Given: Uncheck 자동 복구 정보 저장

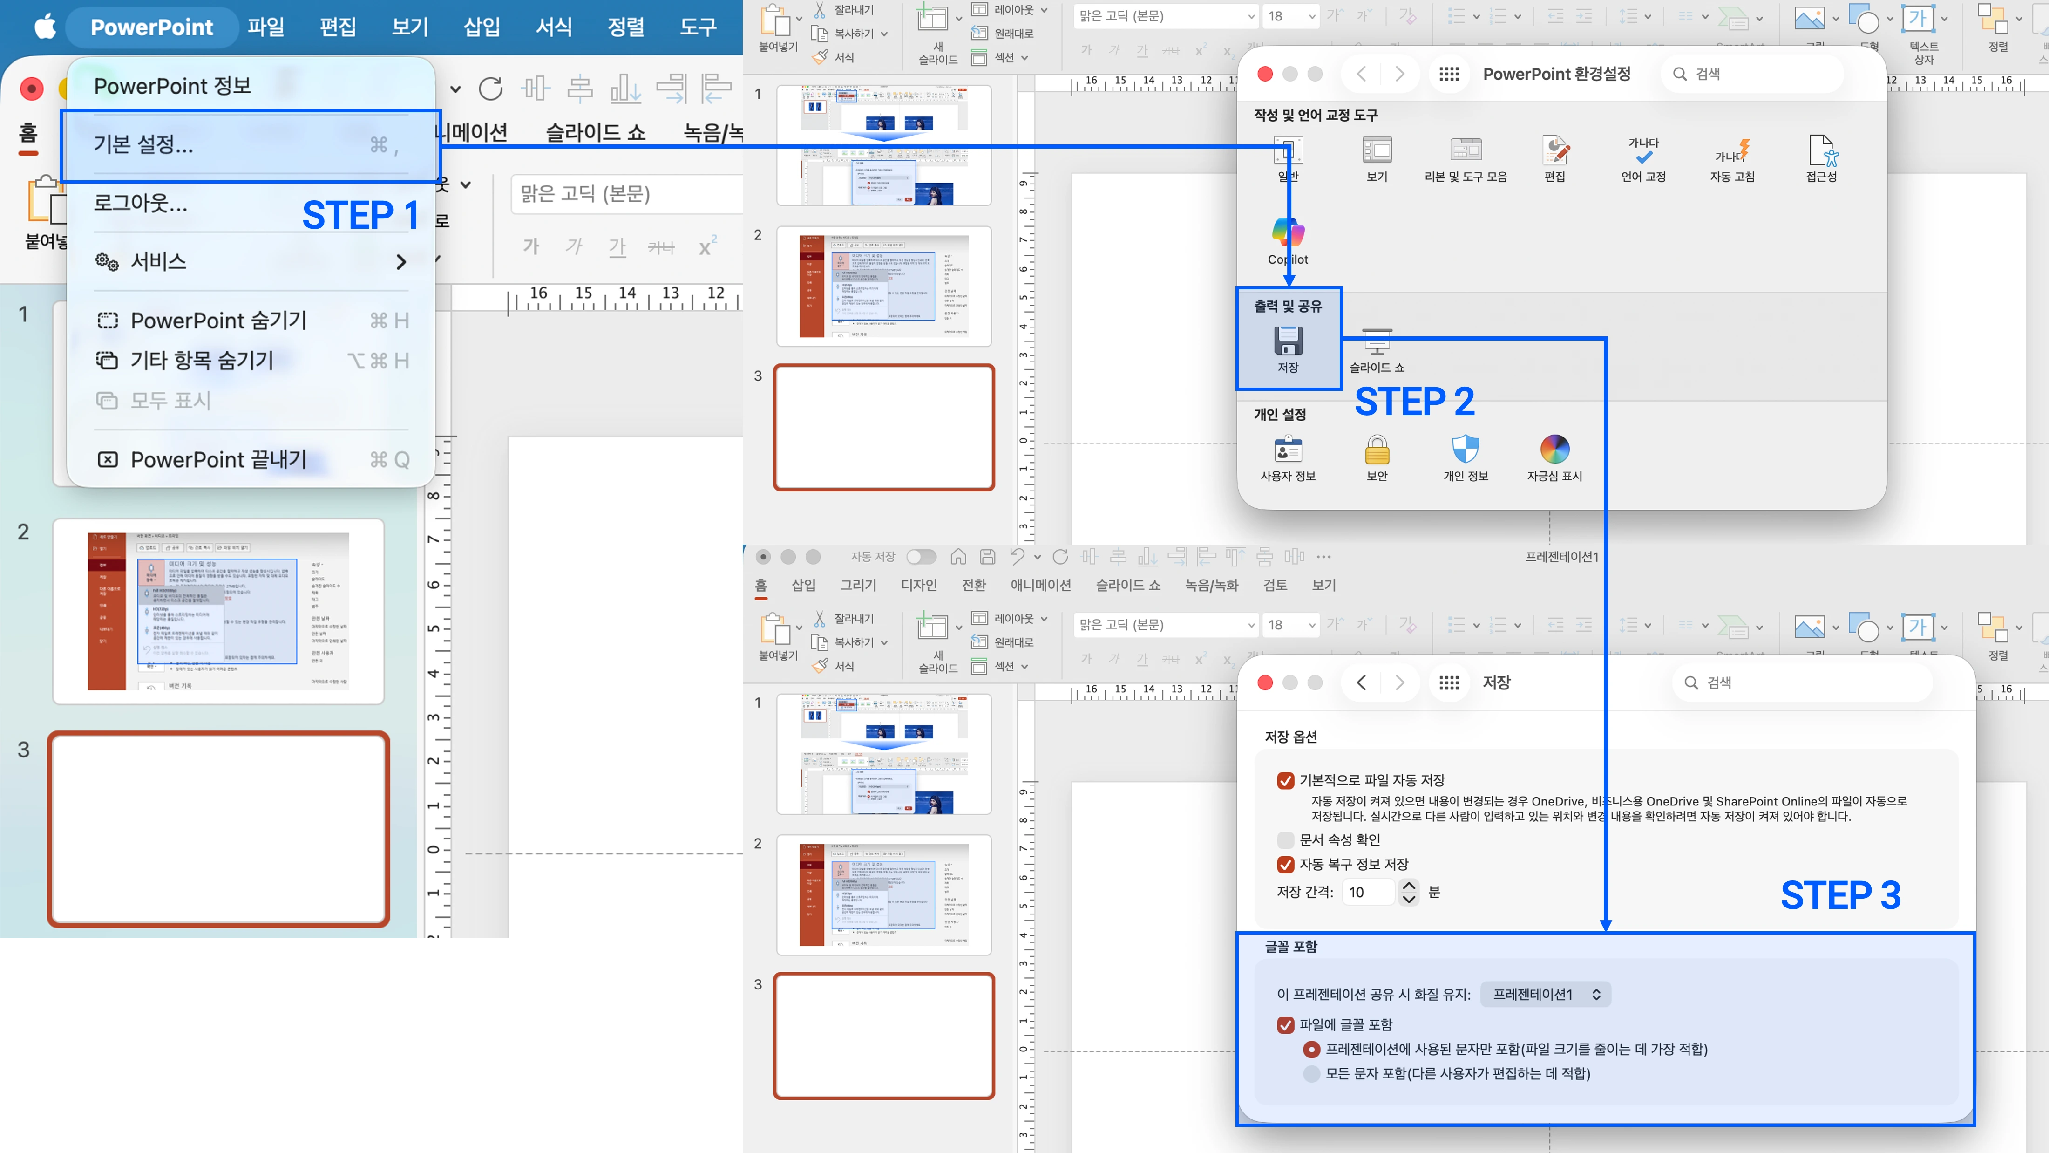Looking at the screenshot, I should click(x=1285, y=864).
